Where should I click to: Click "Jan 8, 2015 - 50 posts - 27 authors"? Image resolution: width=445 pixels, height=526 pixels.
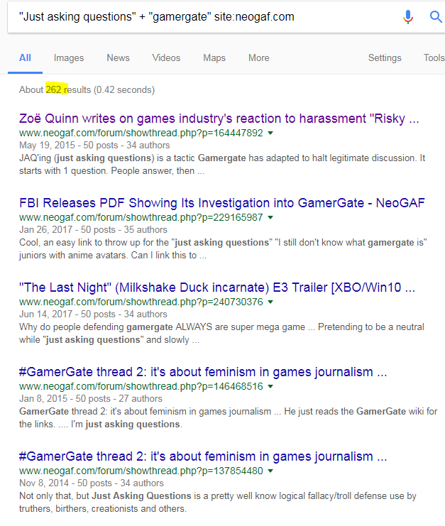91,399
